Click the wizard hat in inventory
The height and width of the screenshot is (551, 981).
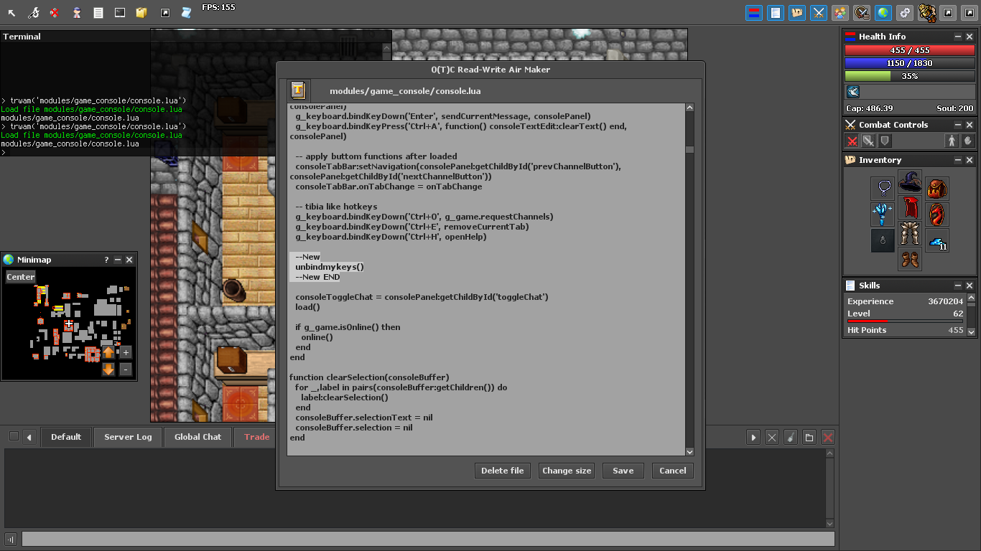point(910,182)
